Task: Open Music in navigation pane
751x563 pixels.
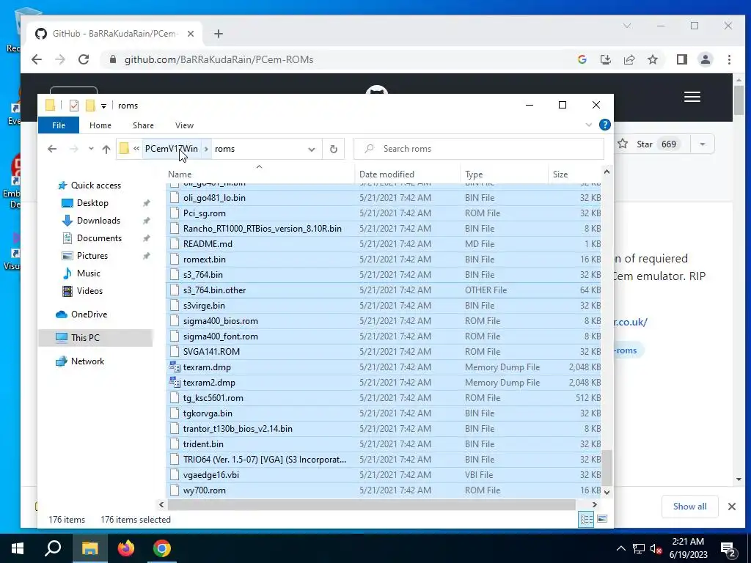Action: 88,273
